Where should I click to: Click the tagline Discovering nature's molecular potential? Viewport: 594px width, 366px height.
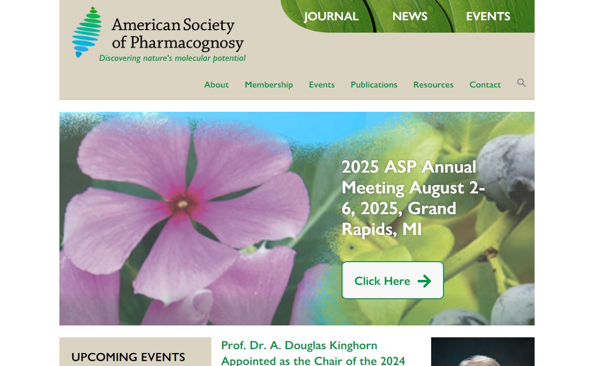point(172,58)
